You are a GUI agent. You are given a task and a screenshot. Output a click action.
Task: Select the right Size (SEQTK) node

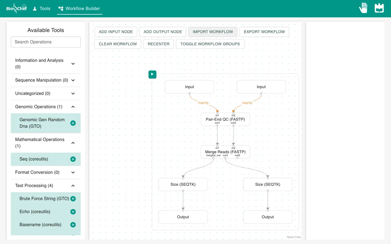click(268, 184)
